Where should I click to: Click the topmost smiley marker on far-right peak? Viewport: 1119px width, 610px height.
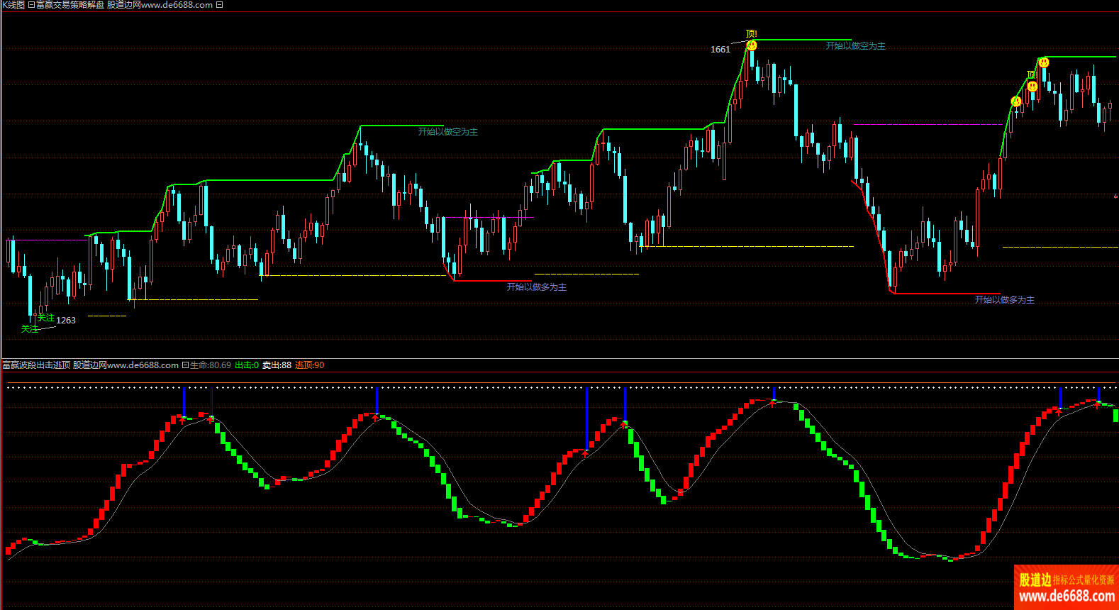(x=1044, y=62)
